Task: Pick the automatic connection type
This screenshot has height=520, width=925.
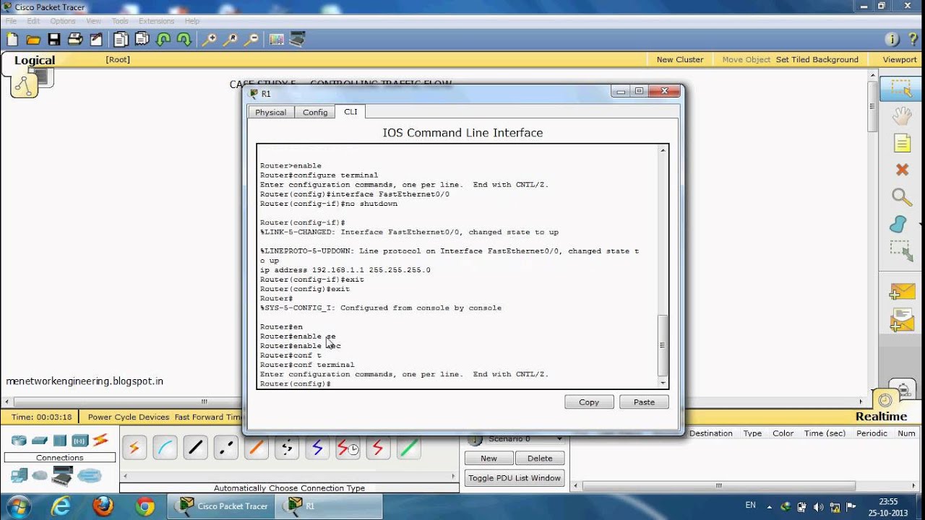Action: pos(134,448)
